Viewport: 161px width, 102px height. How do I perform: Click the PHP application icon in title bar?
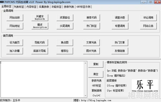point(2,2)
